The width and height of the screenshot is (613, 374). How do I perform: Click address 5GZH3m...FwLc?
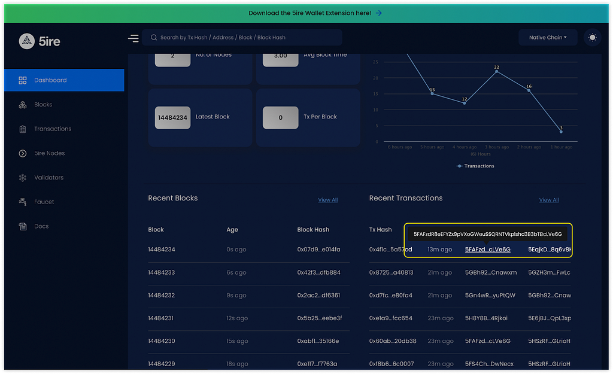[x=549, y=272]
